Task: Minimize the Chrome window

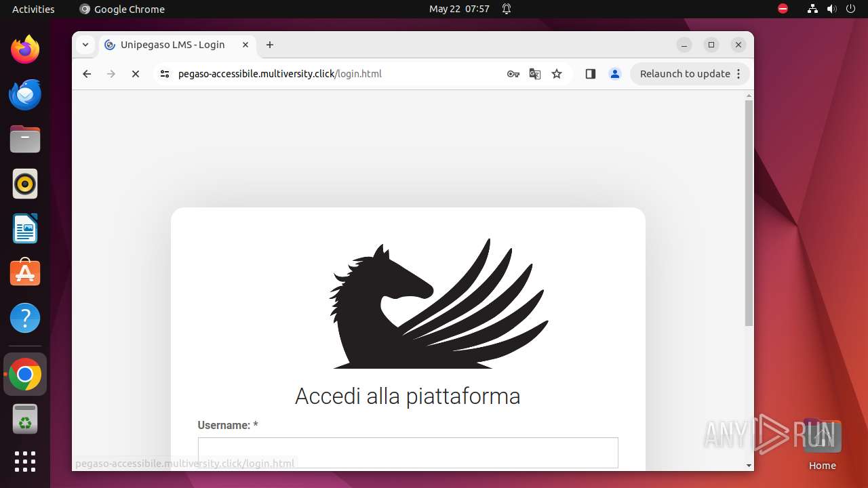Action: pyautogui.click(x=684, y=45)
